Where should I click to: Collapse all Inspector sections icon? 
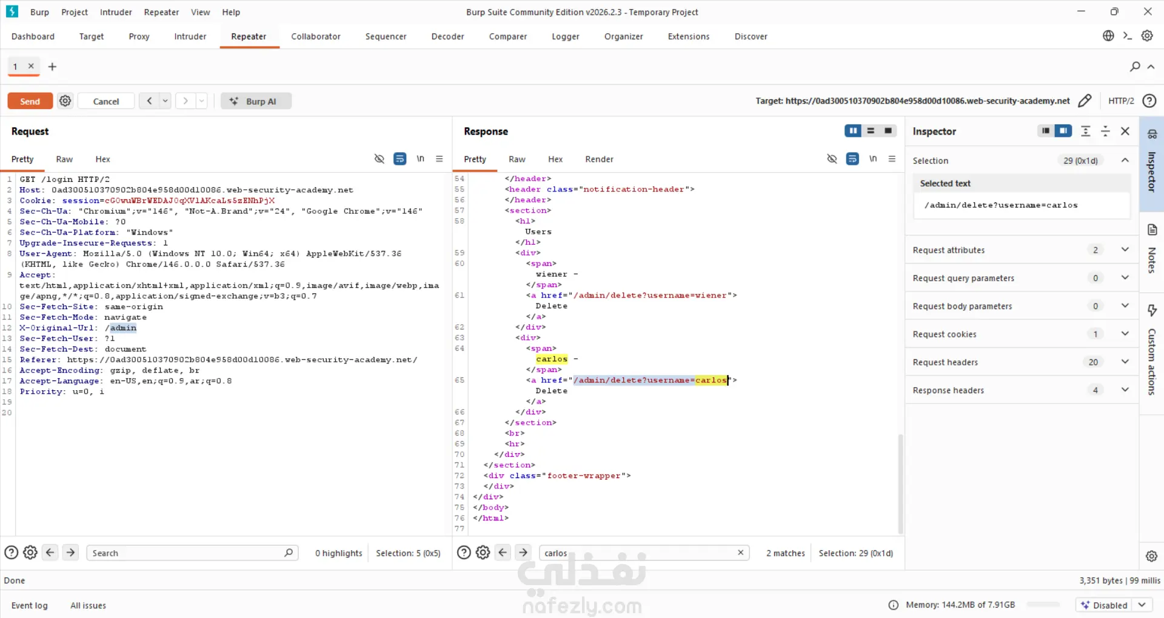tap(1105, 131)
